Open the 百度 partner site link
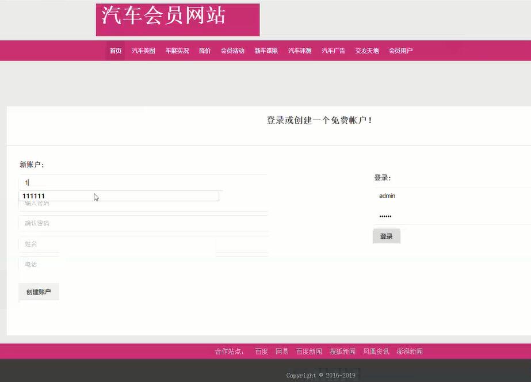Screen dimensions: 531x382 coord(261,351)
